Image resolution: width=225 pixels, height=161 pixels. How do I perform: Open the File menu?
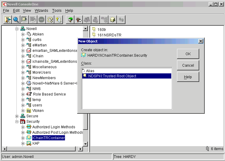[x=6, y=11]
